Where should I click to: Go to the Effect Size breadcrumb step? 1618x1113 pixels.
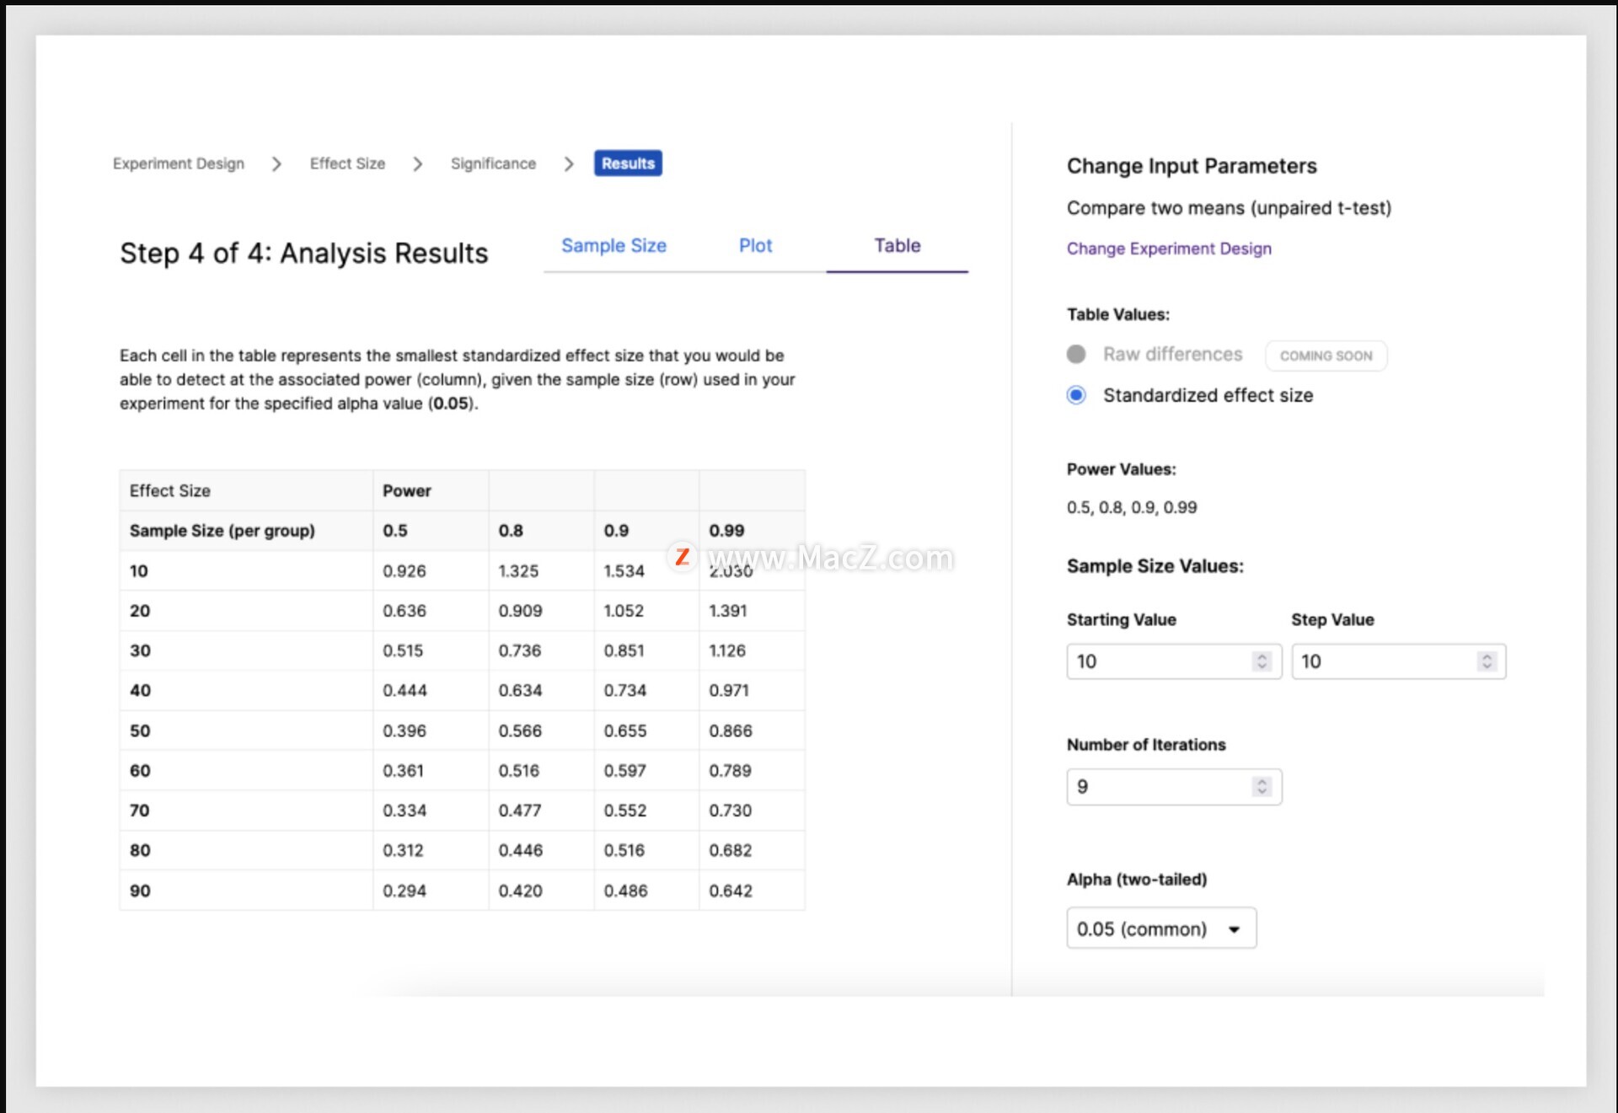pyautogui.click(x=347, y=163)
